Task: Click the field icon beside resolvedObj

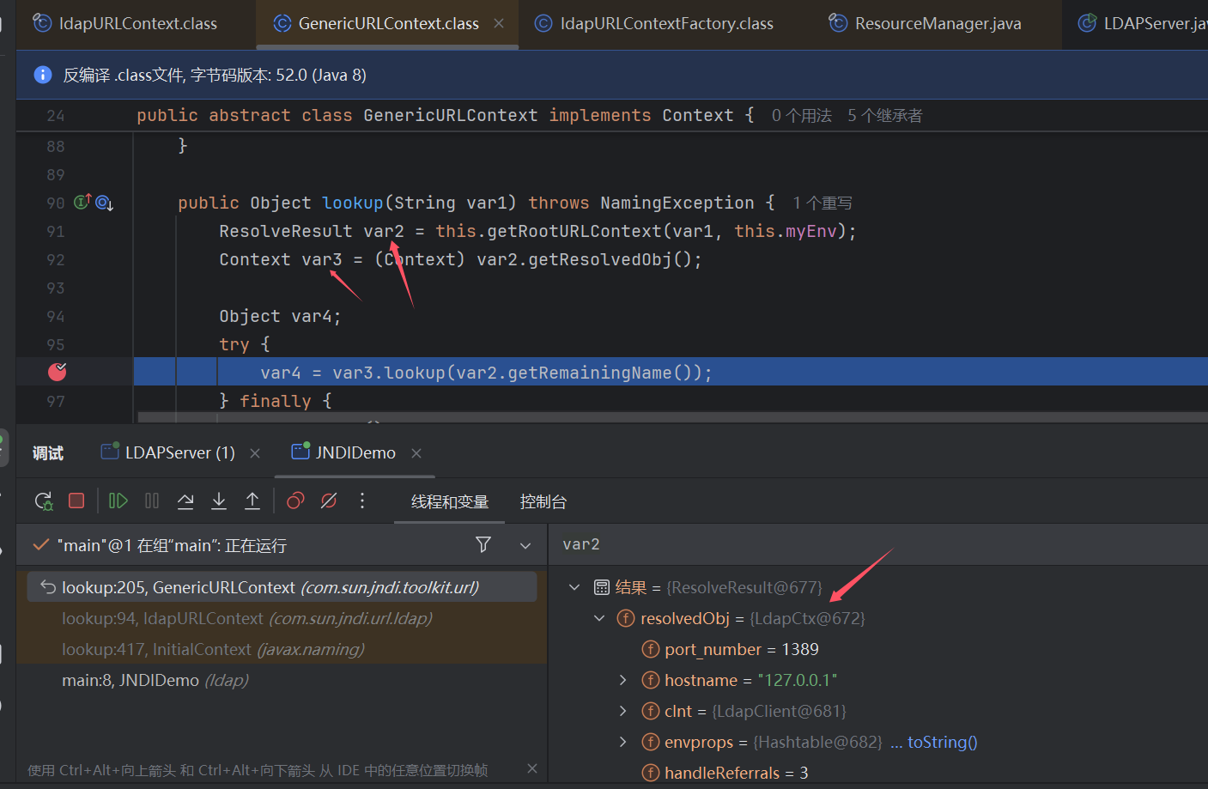Action: tap(626, 618)
